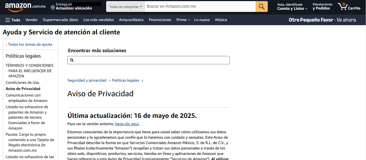The image size is (366, 160).
Task: Click Políticas legales breadcrumb
Action: pos(125,80)
